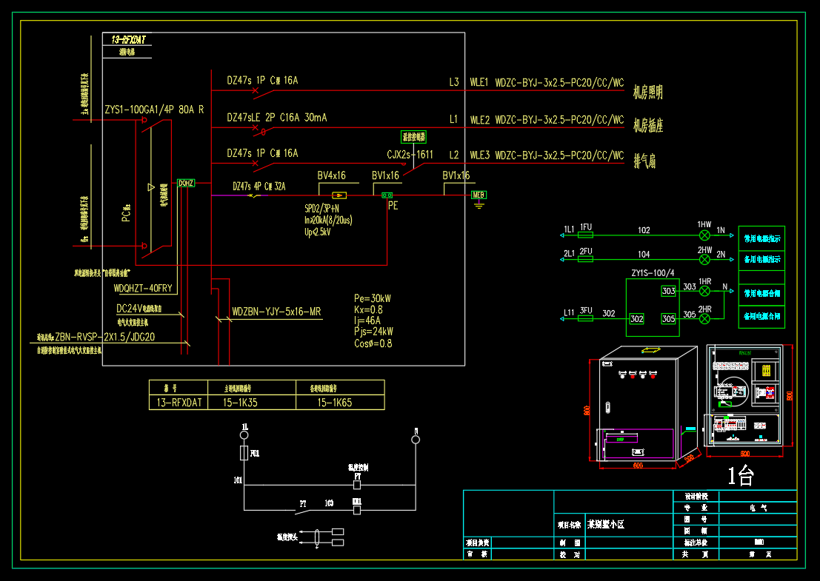Select table cell 13-RFXDAT
This screenshot has width=820, height=581.
click(179, 403)
